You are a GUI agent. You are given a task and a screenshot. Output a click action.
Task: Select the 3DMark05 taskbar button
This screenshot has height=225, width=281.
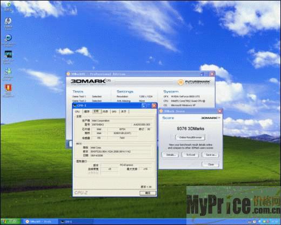pos(40,222)
